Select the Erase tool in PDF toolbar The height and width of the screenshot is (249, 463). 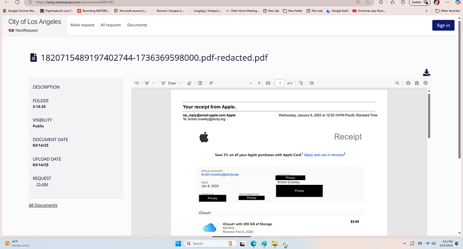click(189, 83)
